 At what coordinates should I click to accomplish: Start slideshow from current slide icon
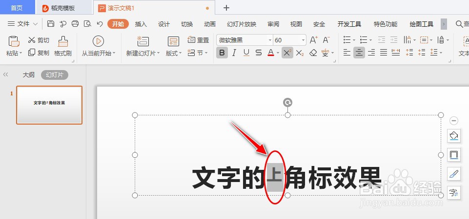click(x=99, y=41)
